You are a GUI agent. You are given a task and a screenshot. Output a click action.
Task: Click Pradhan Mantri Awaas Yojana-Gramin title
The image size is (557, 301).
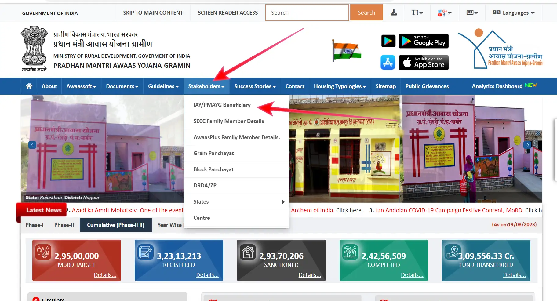122,66
